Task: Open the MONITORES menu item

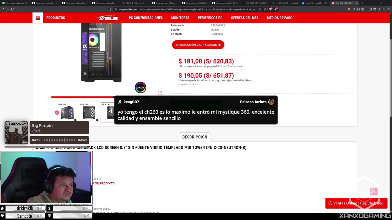Action: 180,18
